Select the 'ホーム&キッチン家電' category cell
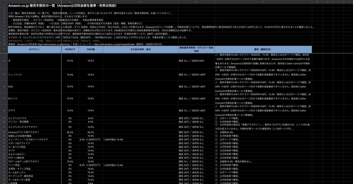353x184 pixels. point(34,180)
